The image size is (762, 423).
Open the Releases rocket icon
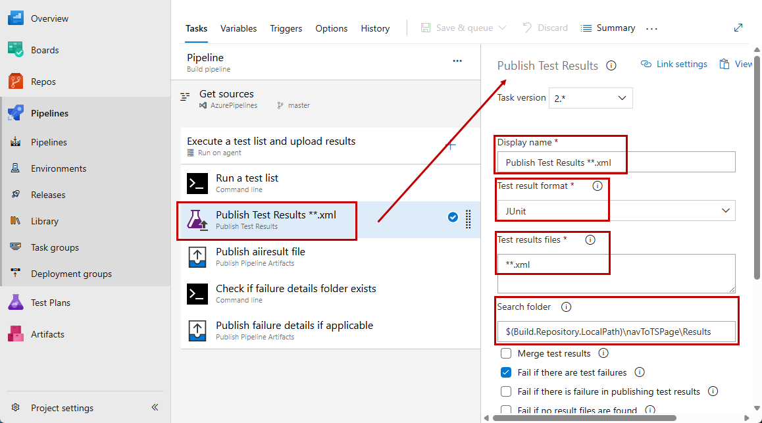coord(16,194)
